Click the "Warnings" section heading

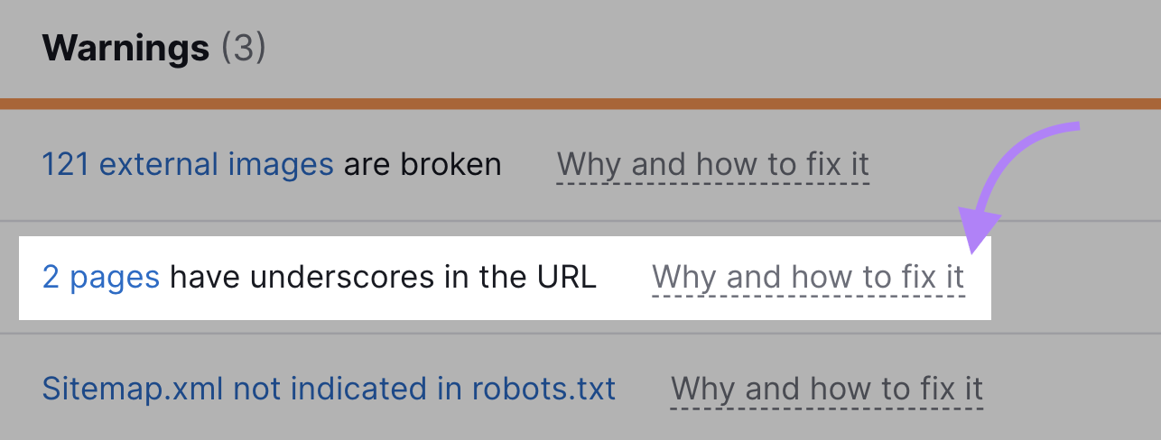click(126, 47)
